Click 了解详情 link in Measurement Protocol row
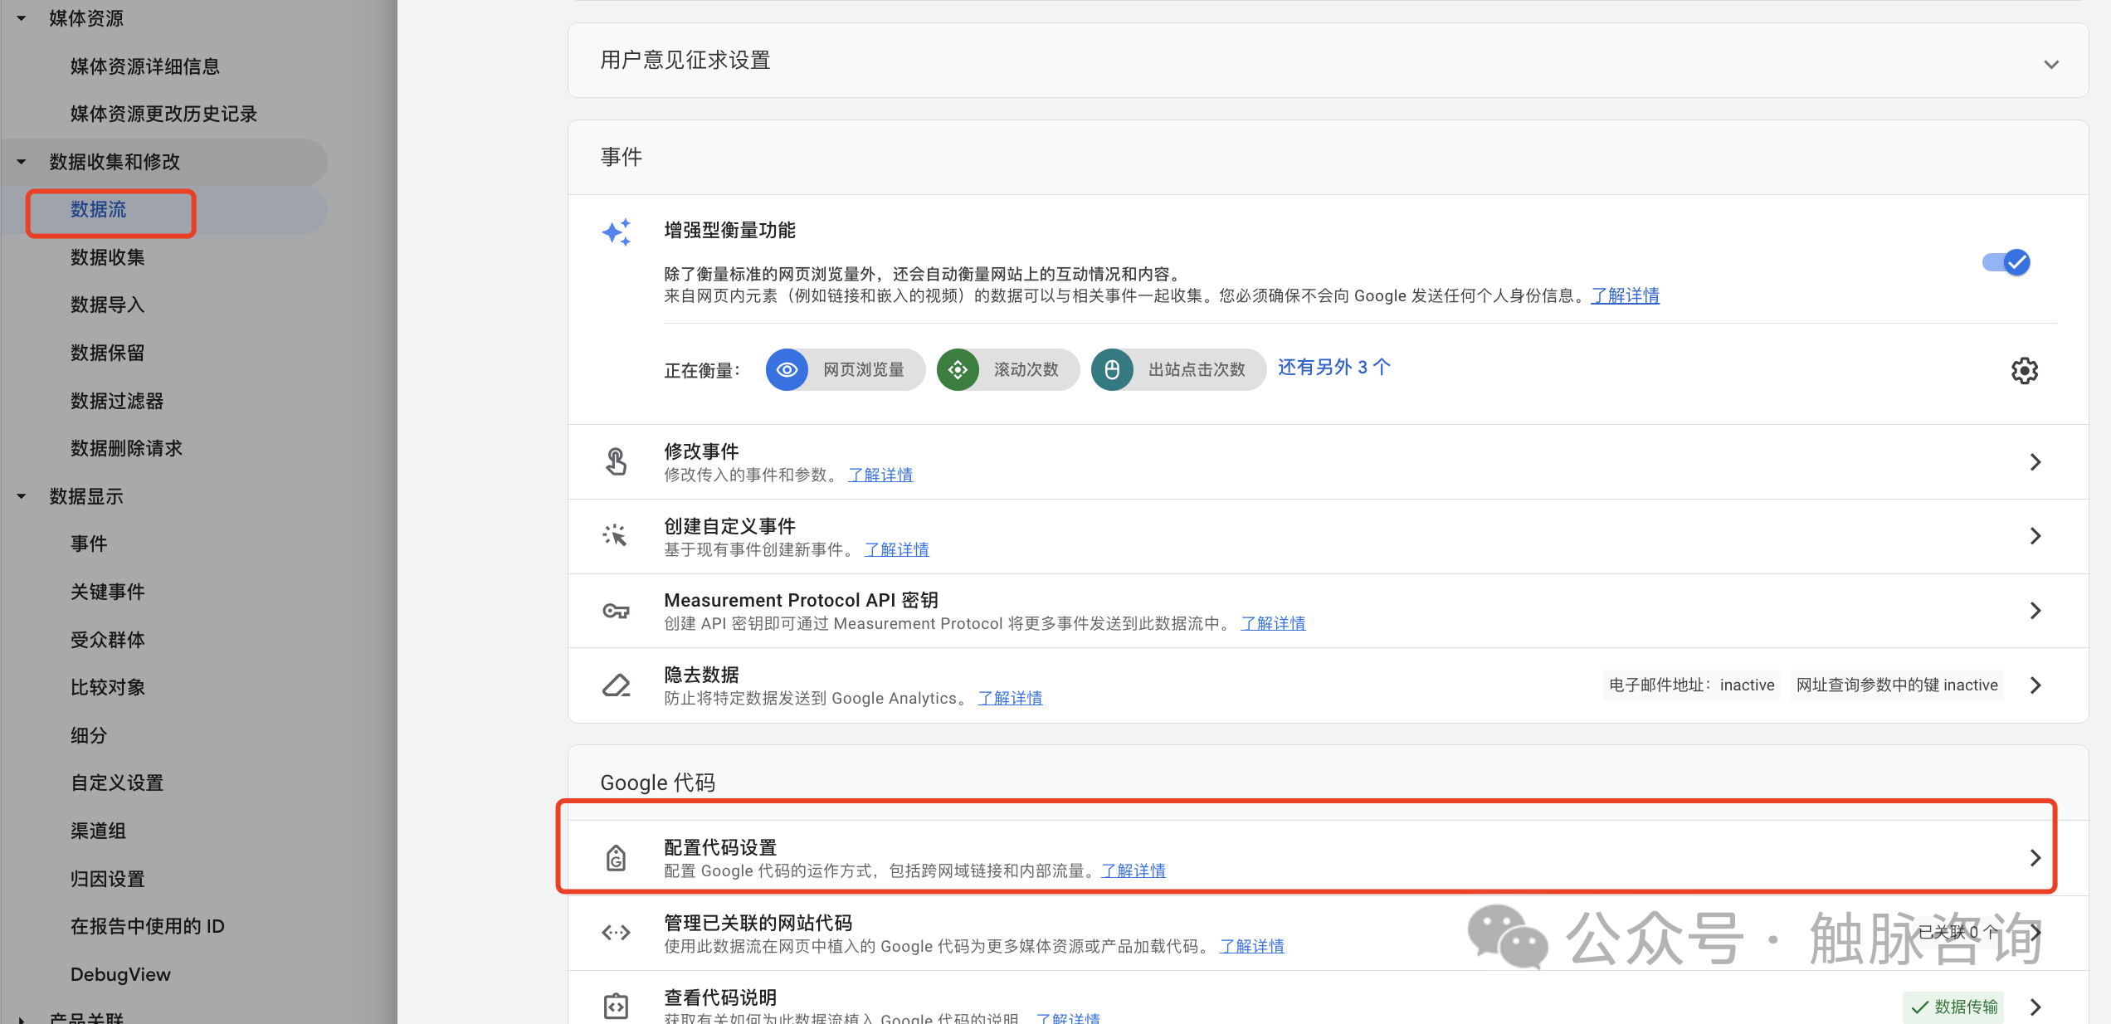 (x=1273, y=623)
